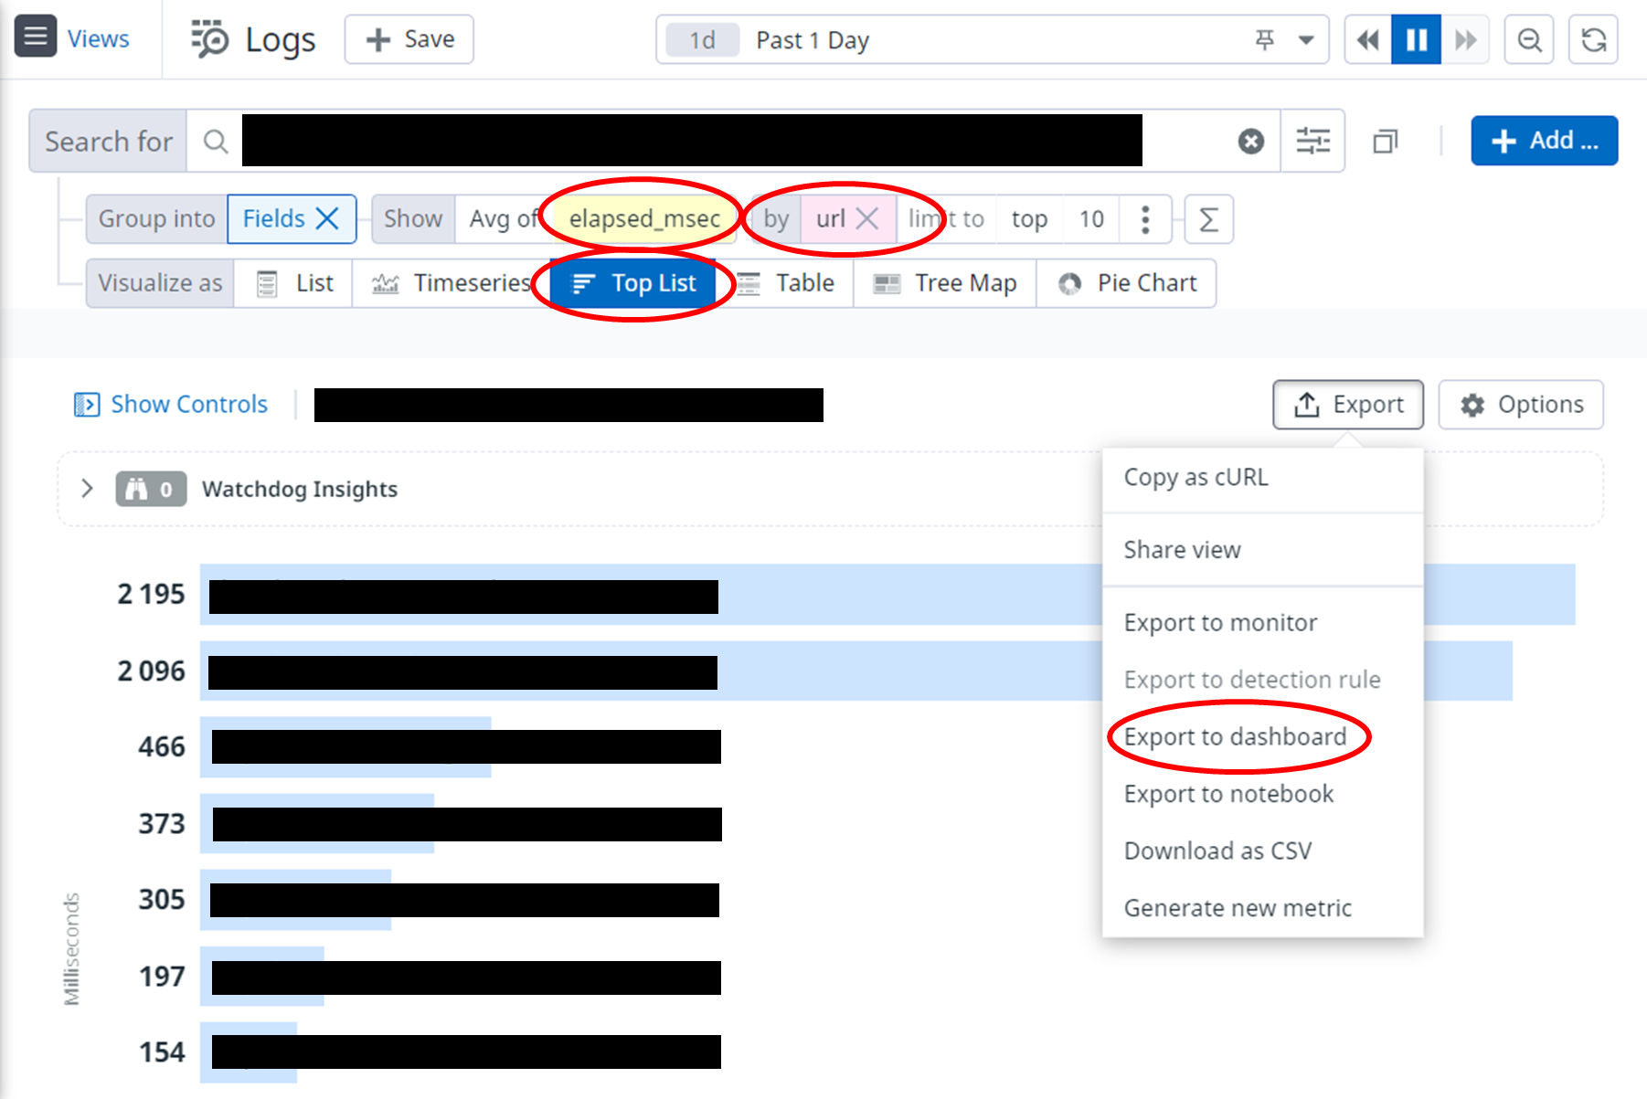Step back to previous time window

point(1367,39)
